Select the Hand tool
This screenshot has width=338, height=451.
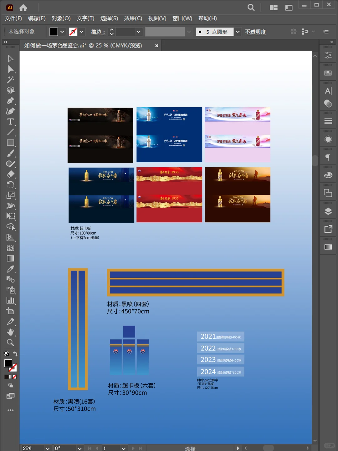click(11, 332)
